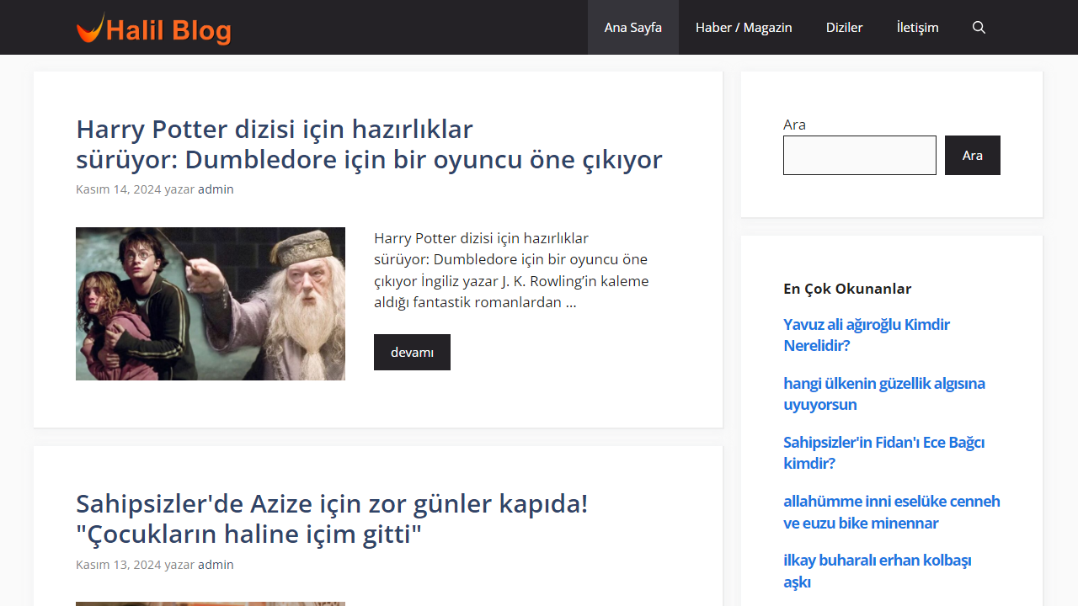This screenshot has width=1078, height=606.
Task: Click the admin author link under Harry Potter post
Action: click(x=216, y=189)
